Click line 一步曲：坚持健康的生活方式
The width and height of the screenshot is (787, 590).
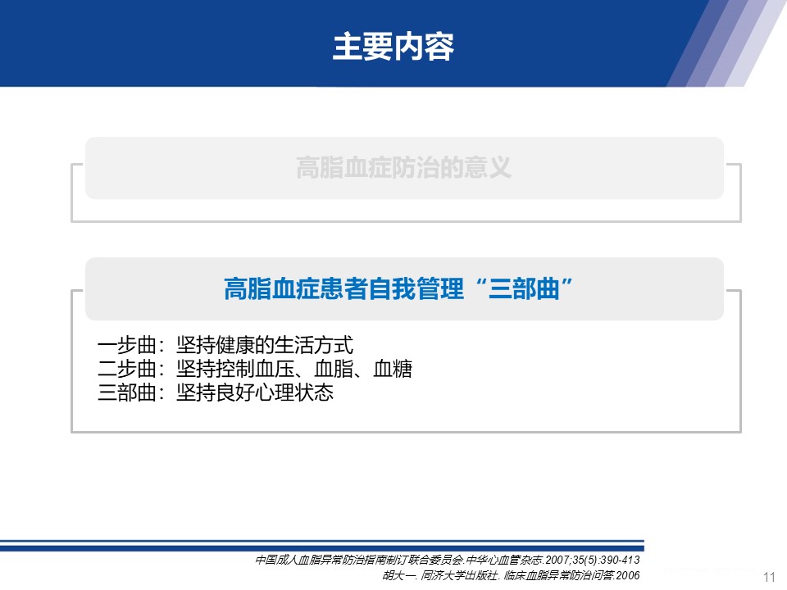225,345
